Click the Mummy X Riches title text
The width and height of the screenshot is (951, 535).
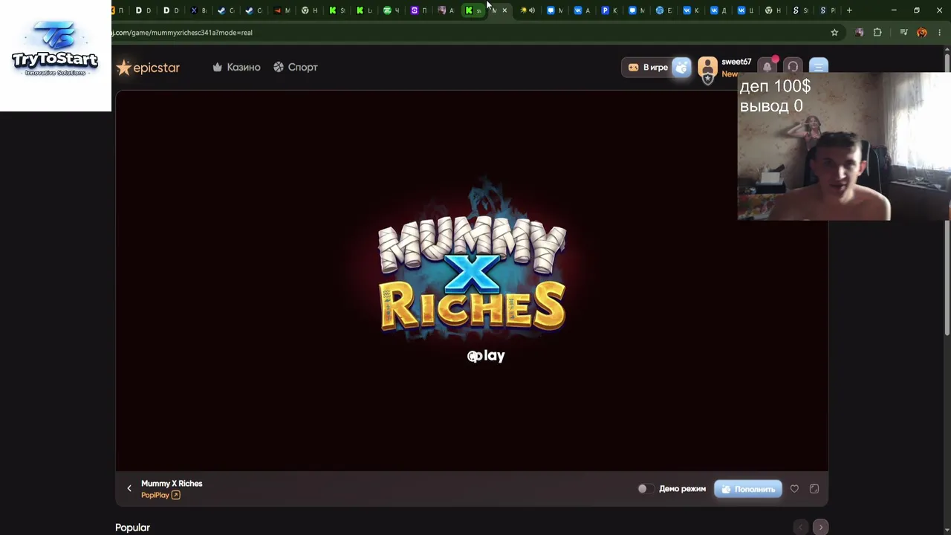[x=172, y=484]
